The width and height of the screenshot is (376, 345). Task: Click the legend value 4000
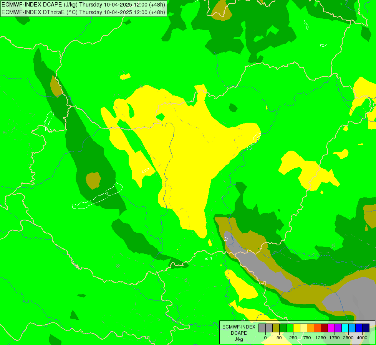(x=362, y=338)
